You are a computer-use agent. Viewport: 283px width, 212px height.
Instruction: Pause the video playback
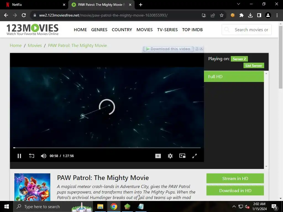(x=19, y=156)
